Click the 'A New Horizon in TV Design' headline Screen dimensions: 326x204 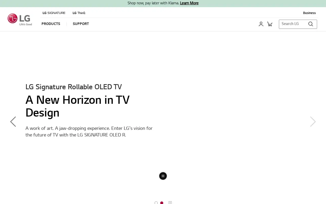(77, 106)
